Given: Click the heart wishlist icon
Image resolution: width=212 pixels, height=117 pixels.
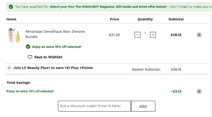Looking at the screenshot, I should (30, 57).
